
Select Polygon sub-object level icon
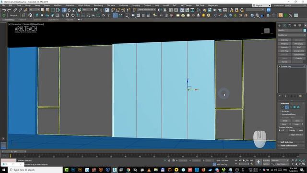[295, 107]
